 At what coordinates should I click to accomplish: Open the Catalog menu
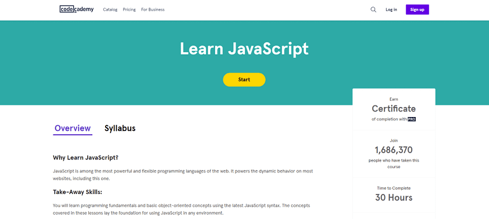point(110,9)
